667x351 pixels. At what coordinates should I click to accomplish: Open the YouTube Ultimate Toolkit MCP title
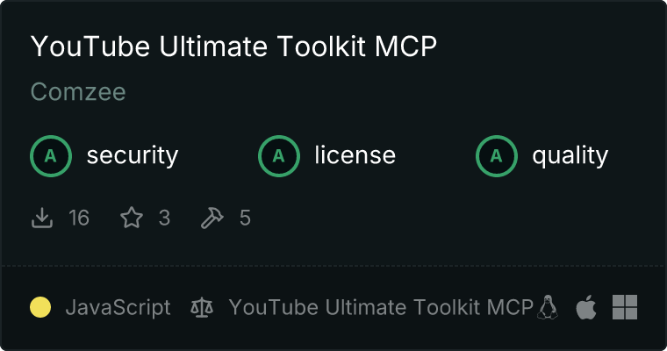(x=234, y=46)
